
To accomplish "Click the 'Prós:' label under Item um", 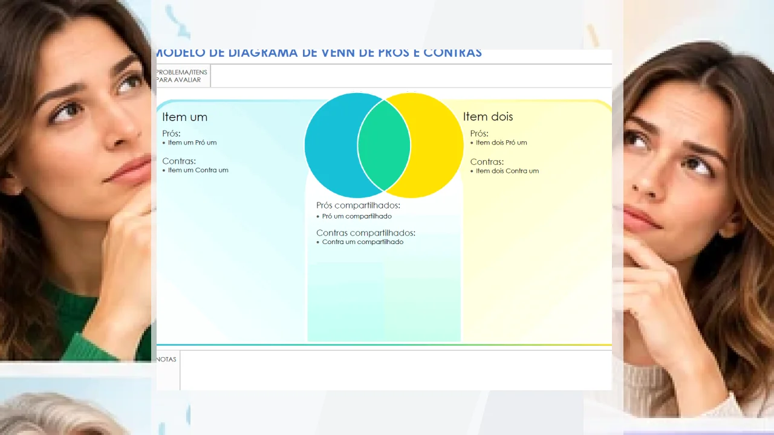I will [x=172, y=134].
